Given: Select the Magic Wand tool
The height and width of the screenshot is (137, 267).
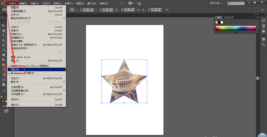Looking at the screenshot, I should click(3, 26).
